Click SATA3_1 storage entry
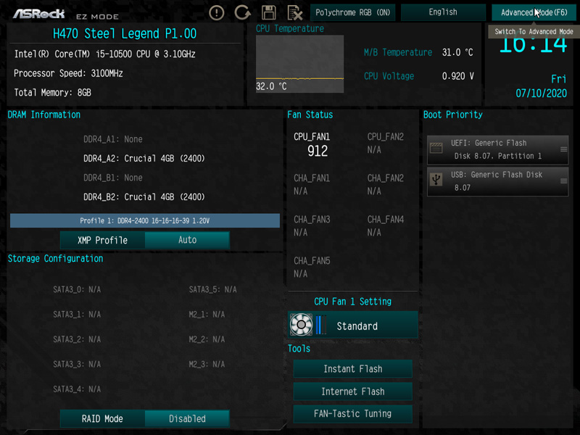The height and width of the screenshot is (435, 580). point(77,315)
